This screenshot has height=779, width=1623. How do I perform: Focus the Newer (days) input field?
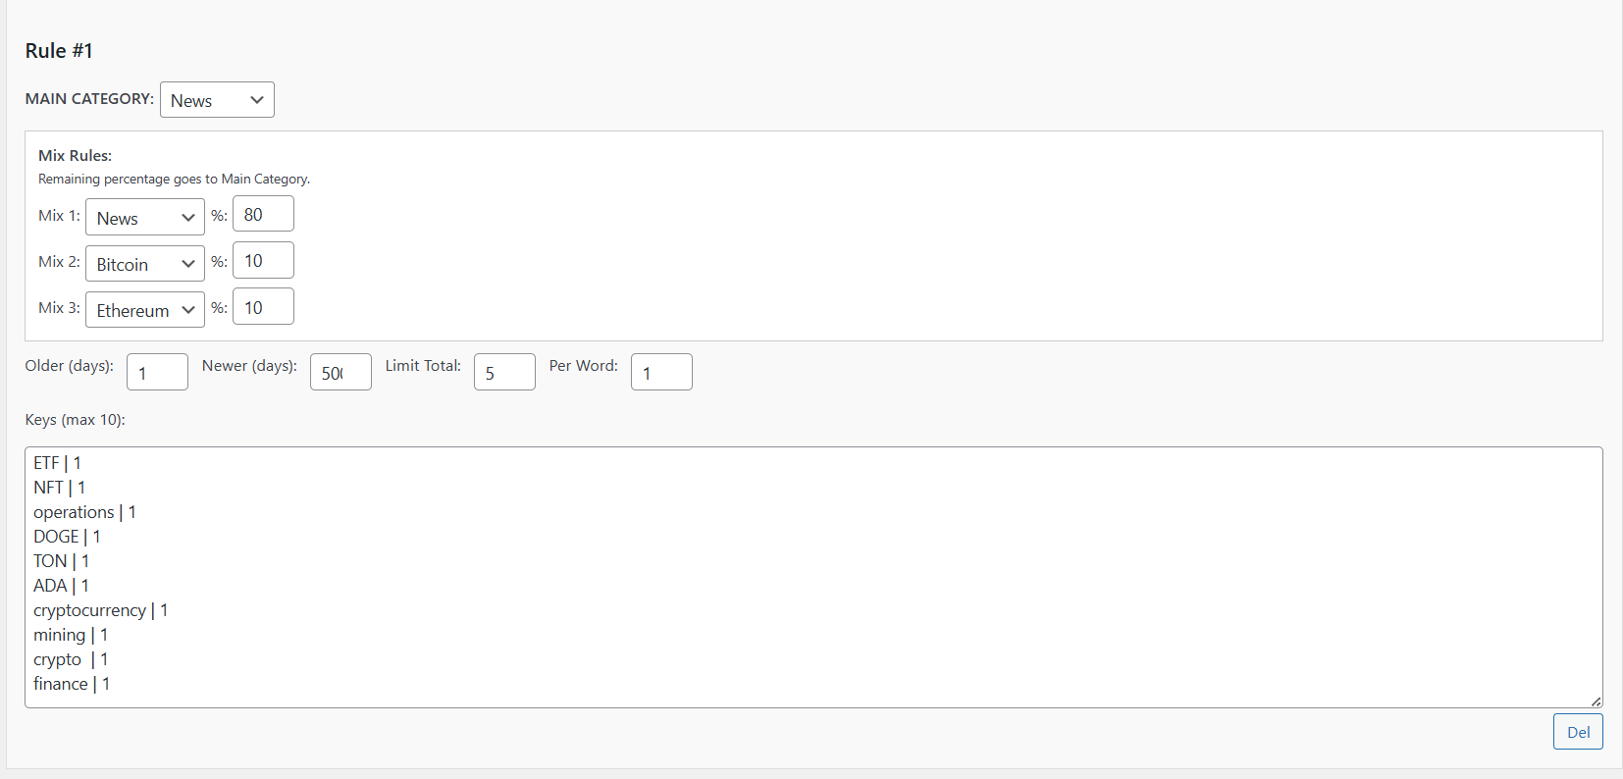340,372
